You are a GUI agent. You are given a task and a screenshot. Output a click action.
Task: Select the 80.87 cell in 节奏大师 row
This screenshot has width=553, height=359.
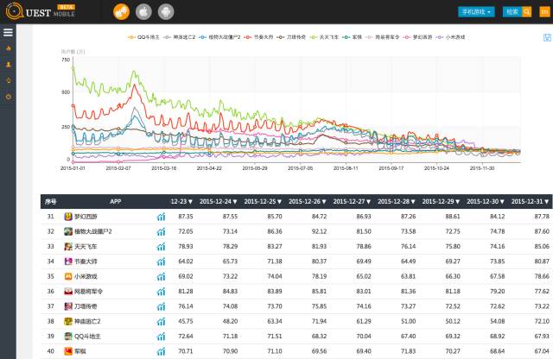pos(542,261)
